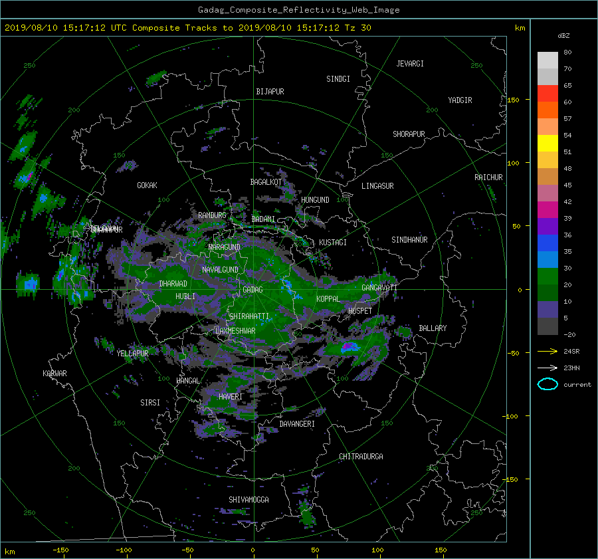Click the YADGIR city label

[x=460, y=100]
